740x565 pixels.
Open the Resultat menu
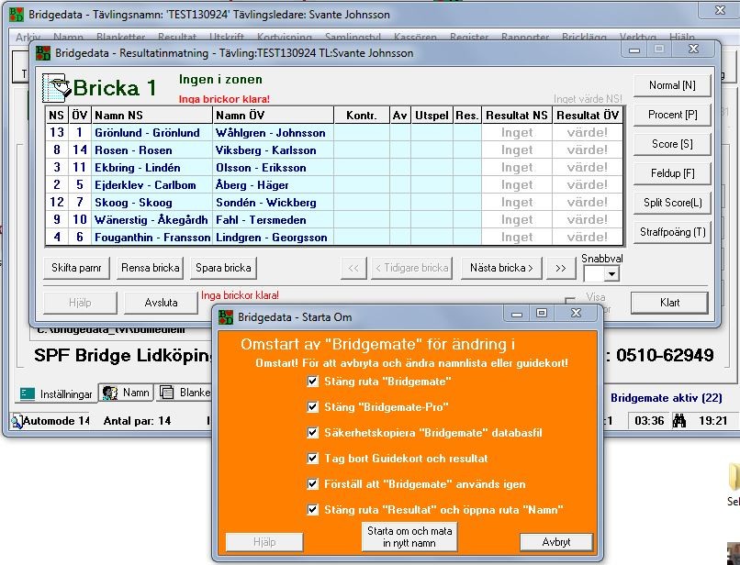click(x=177, y=37)
